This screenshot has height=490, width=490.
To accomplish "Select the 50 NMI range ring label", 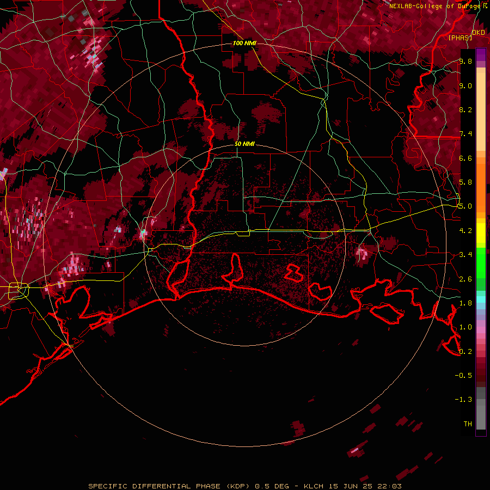I will pos(244,144).
